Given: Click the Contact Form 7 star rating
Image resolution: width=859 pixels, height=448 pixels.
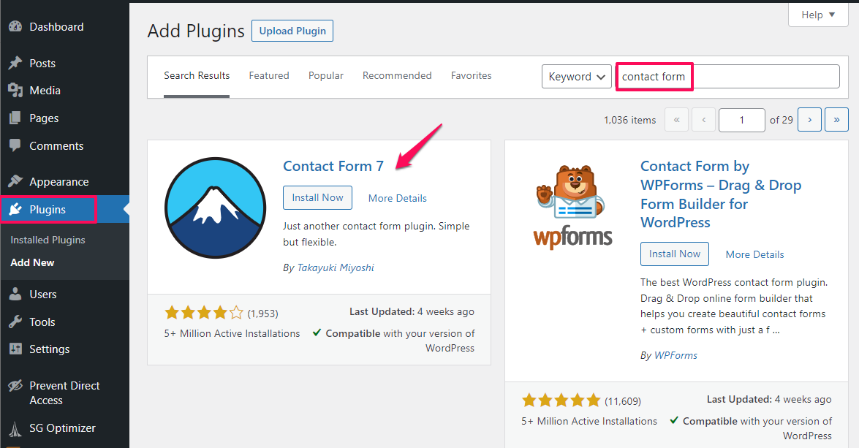Looking at the screenshot, I should coord(204,313).
